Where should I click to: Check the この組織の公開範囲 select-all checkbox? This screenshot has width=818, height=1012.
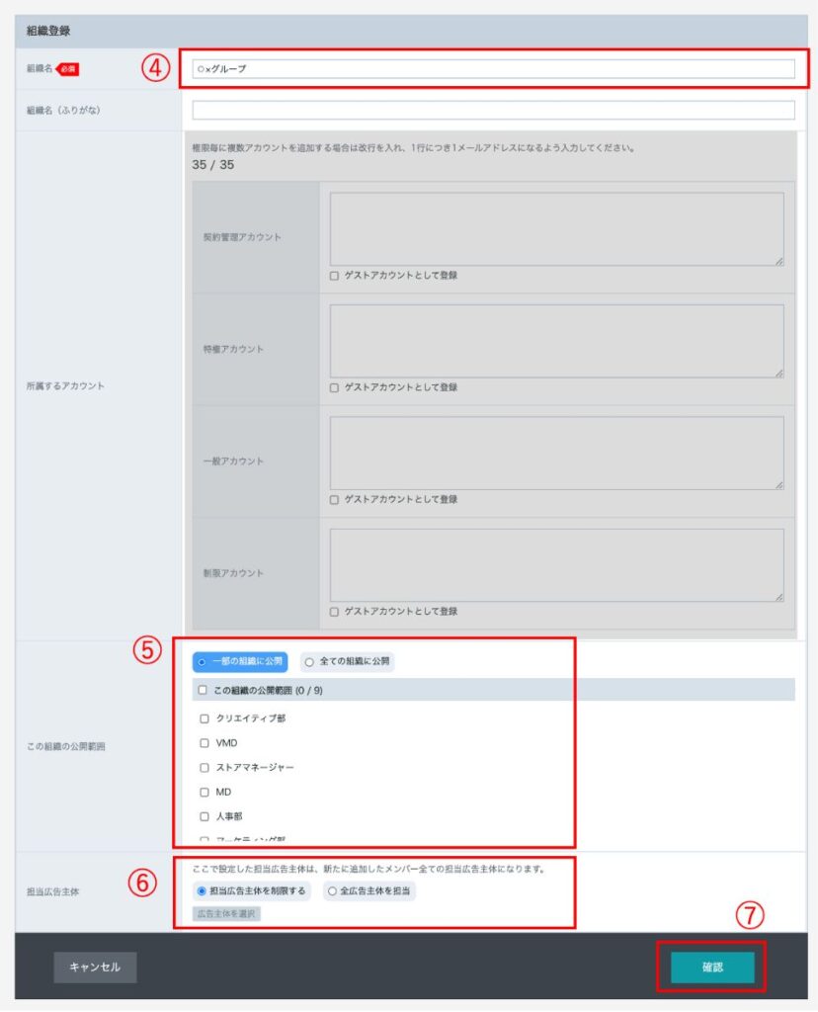[203, 690]
